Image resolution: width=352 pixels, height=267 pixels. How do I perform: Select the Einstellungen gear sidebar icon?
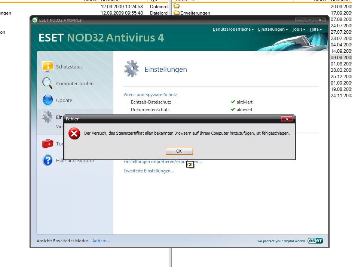coord(48,117)
